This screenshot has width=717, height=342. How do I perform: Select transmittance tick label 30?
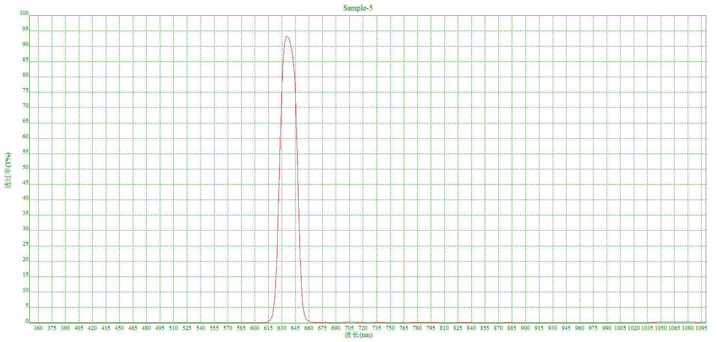pyautogui.click(x=26, y=229)
